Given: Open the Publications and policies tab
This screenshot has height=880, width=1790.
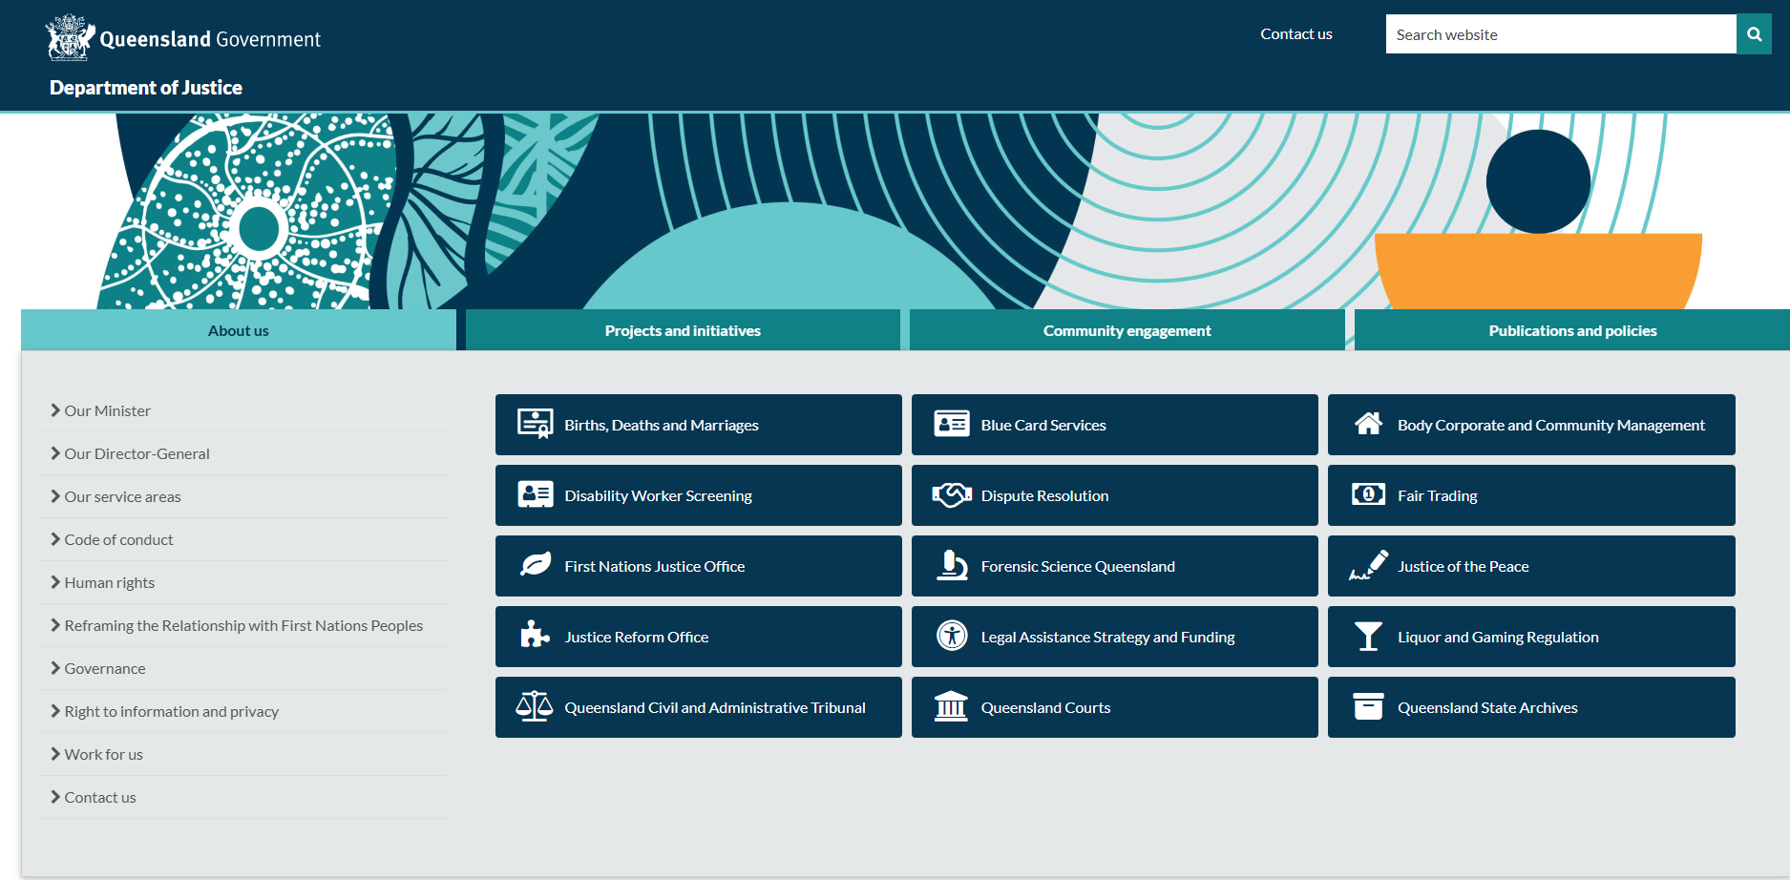Looking at the screenshot, I should click(1572, 330).
